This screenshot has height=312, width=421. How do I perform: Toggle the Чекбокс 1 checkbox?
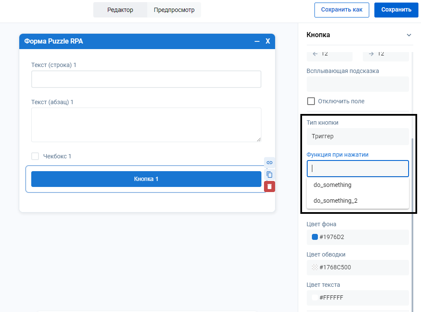[35, 156]
